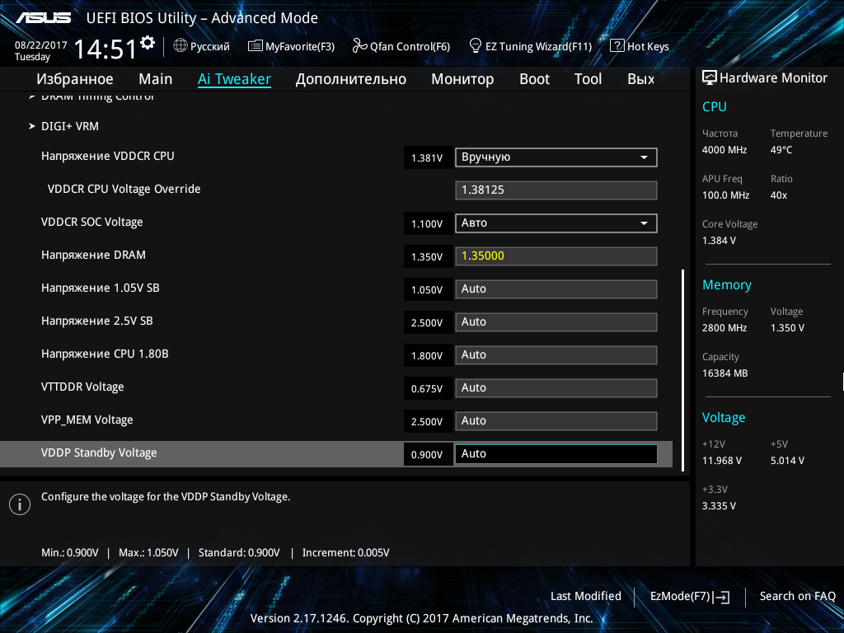Image resolution: width=844 pixels, height=633 pixels.
Task: Open VDDCR SOC Voltage dropdown
Action: 556,223
